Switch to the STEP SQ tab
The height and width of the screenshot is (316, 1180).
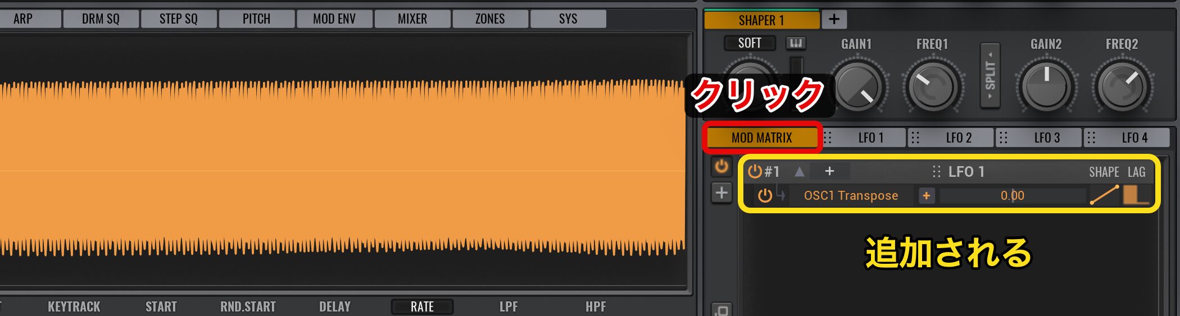pos(179,19)
